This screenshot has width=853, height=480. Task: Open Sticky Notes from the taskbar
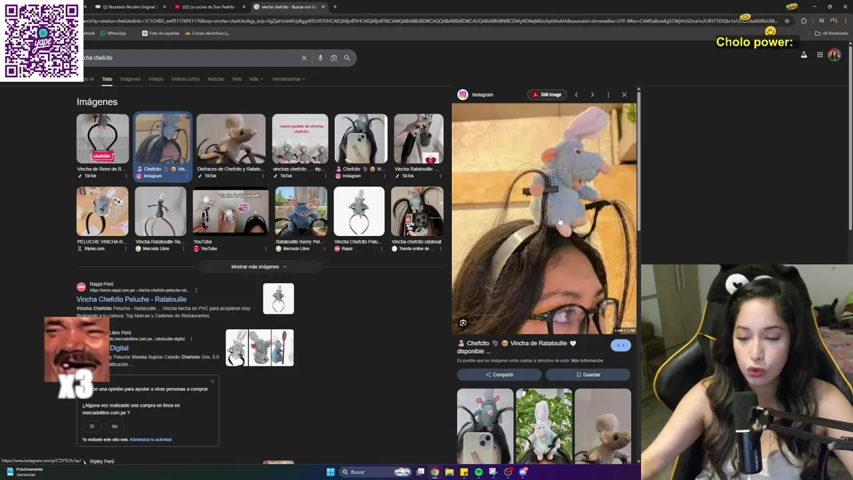pyautogui.click(x=464, y=472)
